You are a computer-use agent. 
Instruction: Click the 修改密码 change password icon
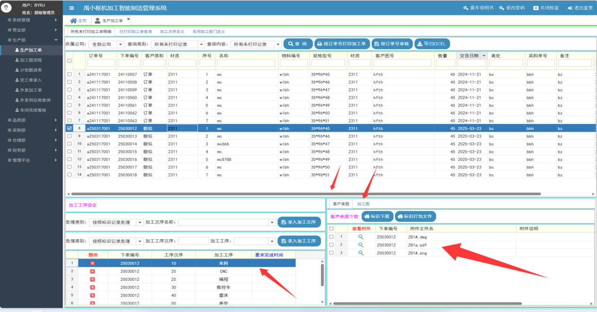pyautogui.click(x=502, y=8)
